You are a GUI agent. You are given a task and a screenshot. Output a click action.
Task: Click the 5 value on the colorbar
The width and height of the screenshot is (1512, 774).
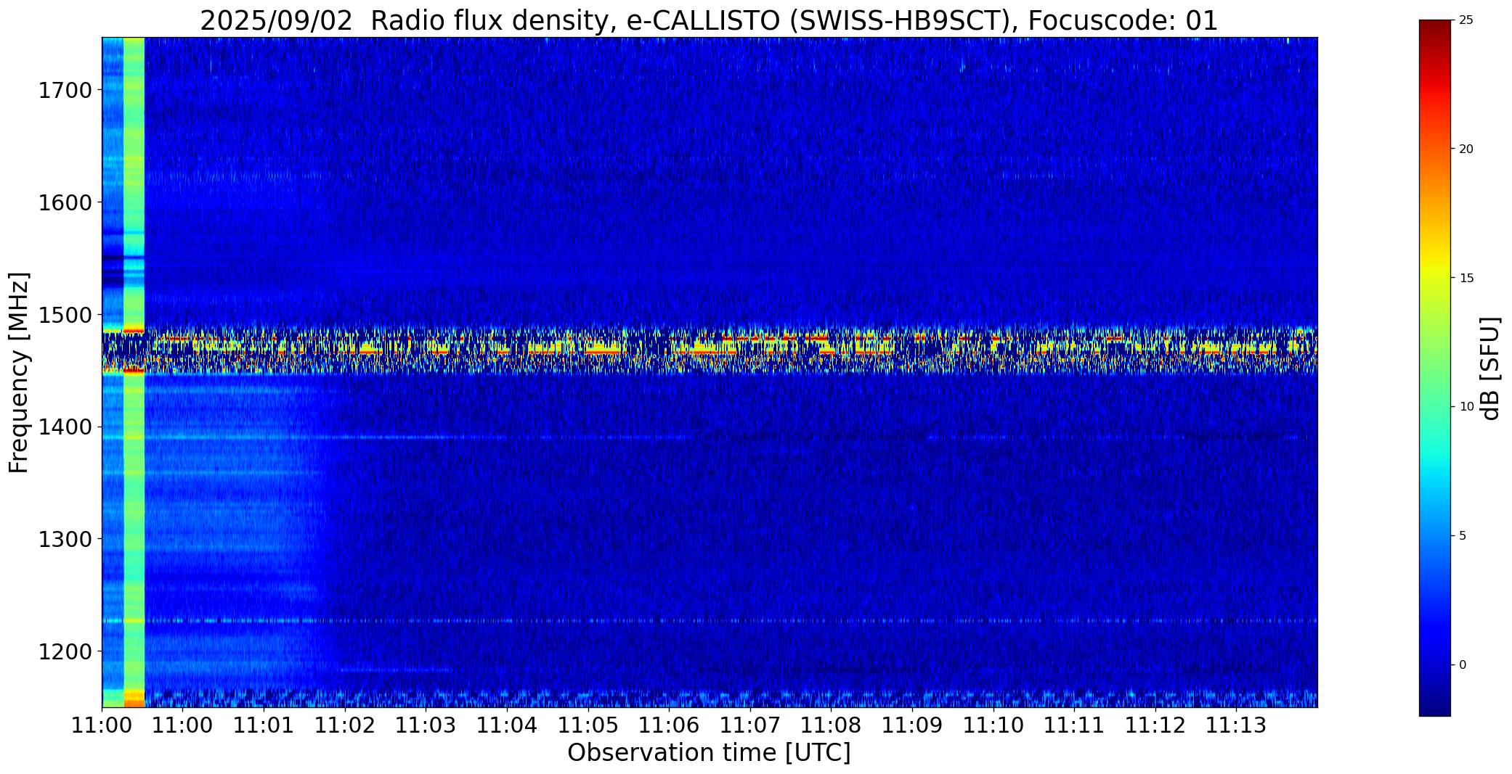(x=1463, y=536)
